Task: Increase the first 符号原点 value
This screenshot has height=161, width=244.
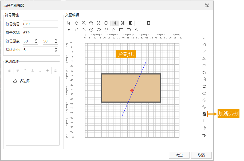Action: 36,40
